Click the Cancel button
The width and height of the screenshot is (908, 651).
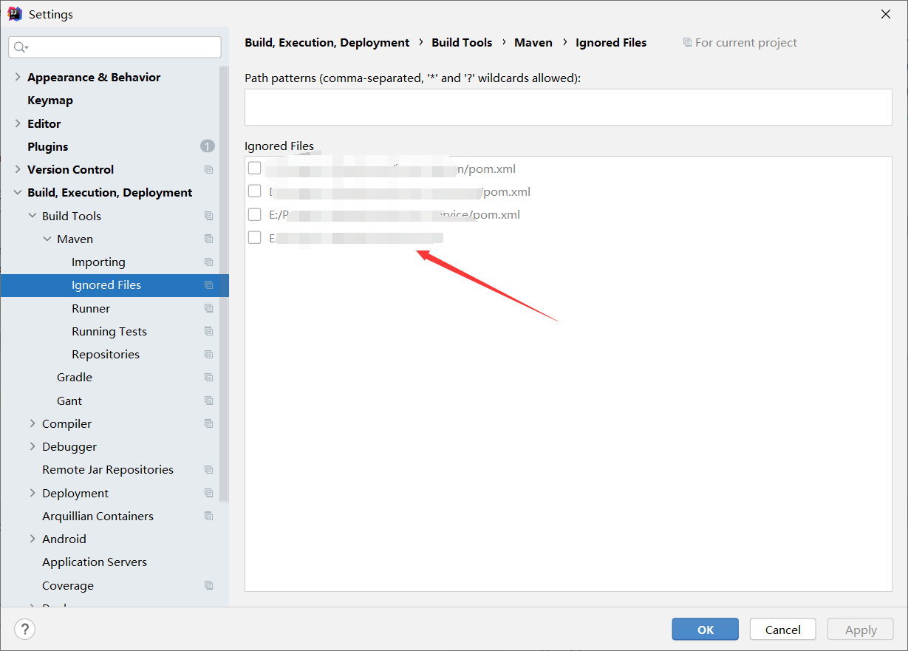[783, 630]
